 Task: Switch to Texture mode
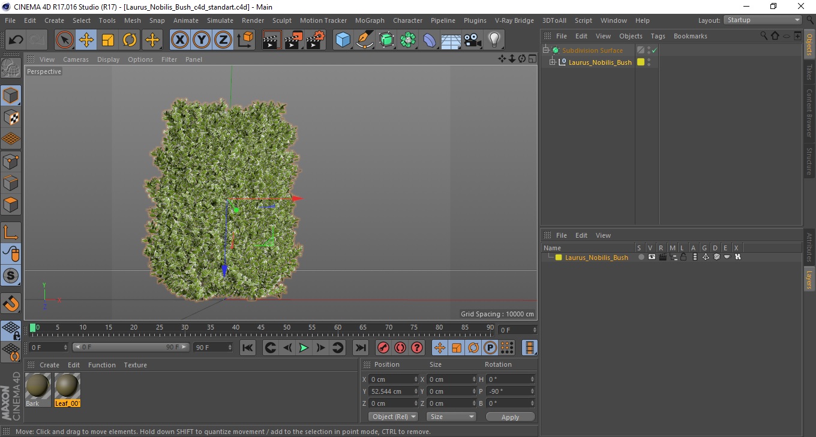click(x=11, y=117)
